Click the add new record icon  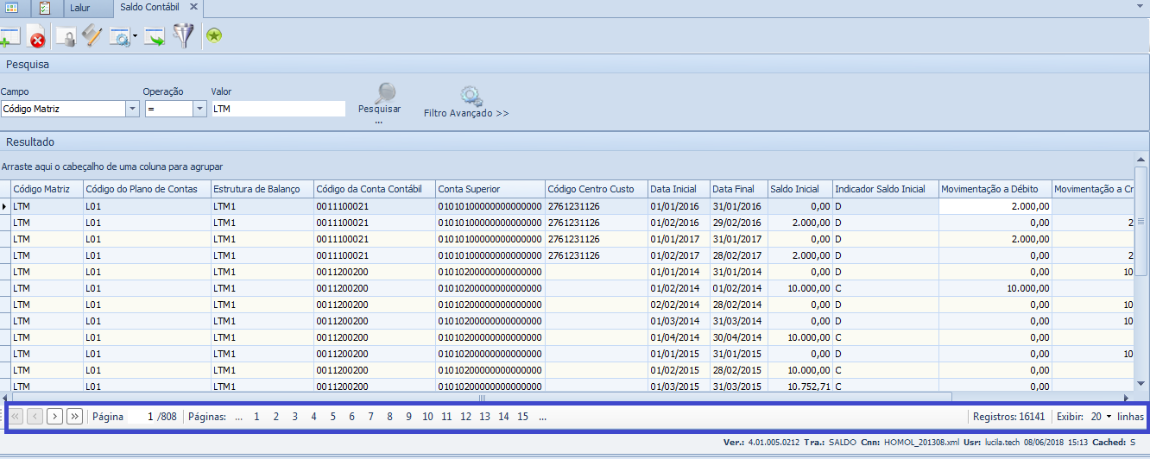point(9,36)
